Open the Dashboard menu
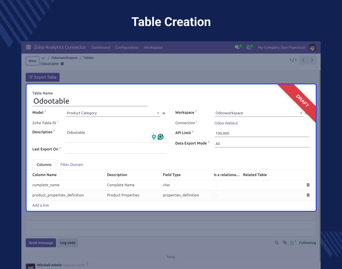342x269 pixels. [100, 47]
